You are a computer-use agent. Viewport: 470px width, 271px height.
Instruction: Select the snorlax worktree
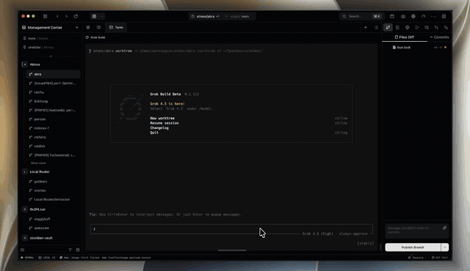pyautogui.click(x=53, y=190)
